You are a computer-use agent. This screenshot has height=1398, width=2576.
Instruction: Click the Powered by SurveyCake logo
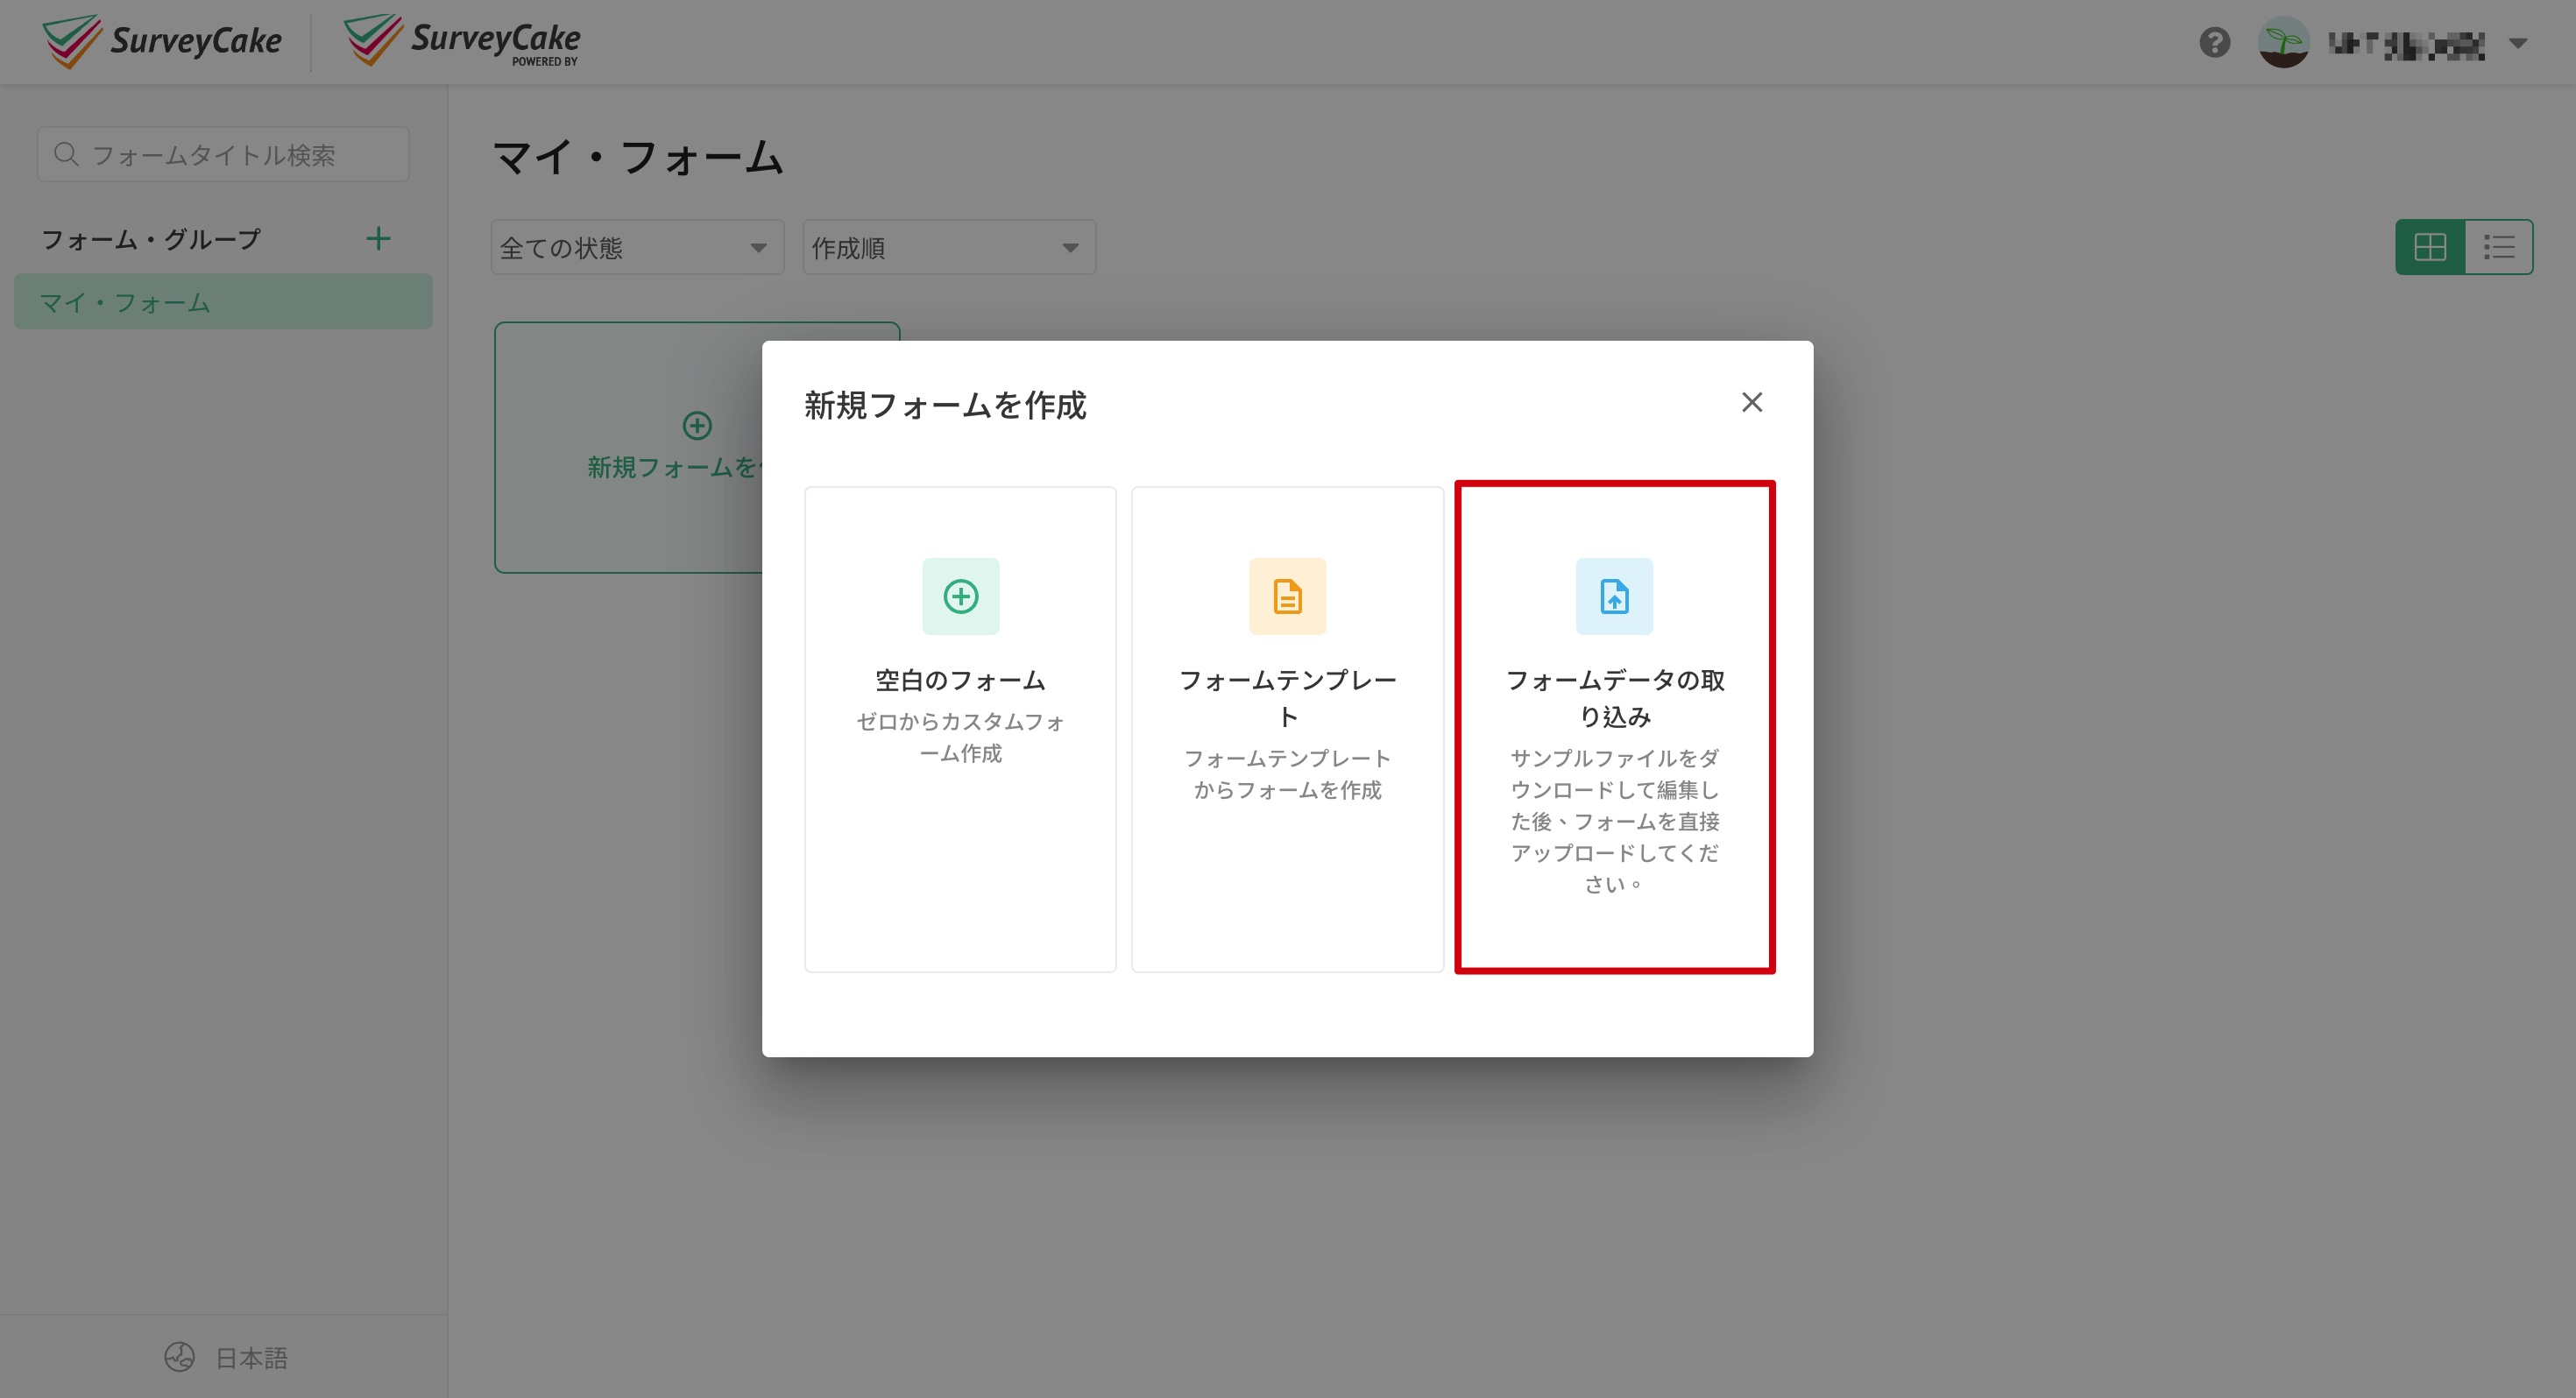coord(461,41)
